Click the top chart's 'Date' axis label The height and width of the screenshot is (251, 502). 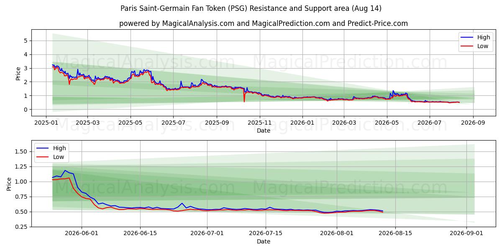pyautogui.click(x=264, y=131)
